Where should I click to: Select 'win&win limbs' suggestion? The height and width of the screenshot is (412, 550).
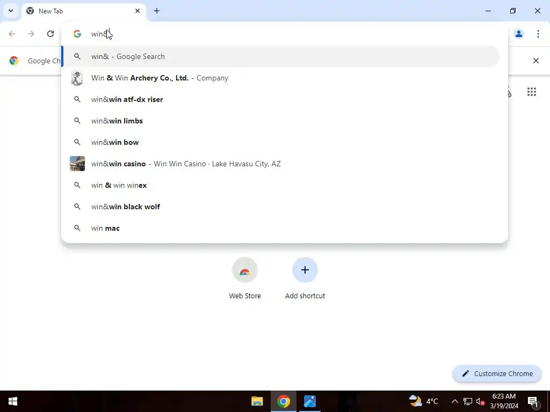280,121
